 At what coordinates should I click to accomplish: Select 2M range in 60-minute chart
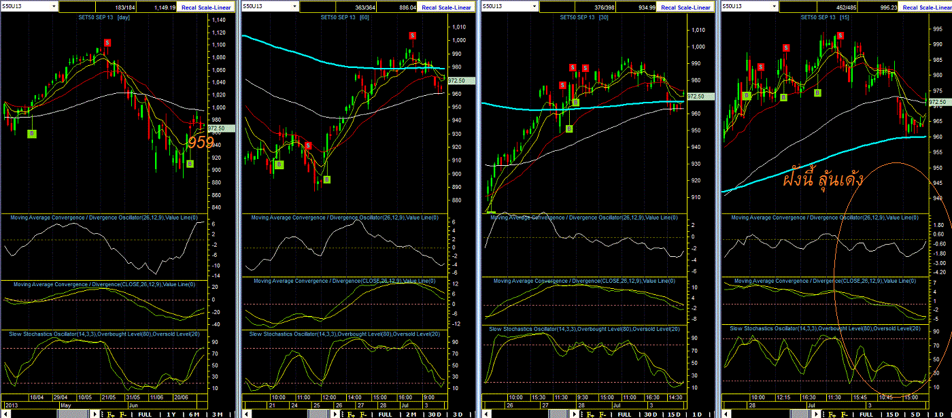pos(411,414)
